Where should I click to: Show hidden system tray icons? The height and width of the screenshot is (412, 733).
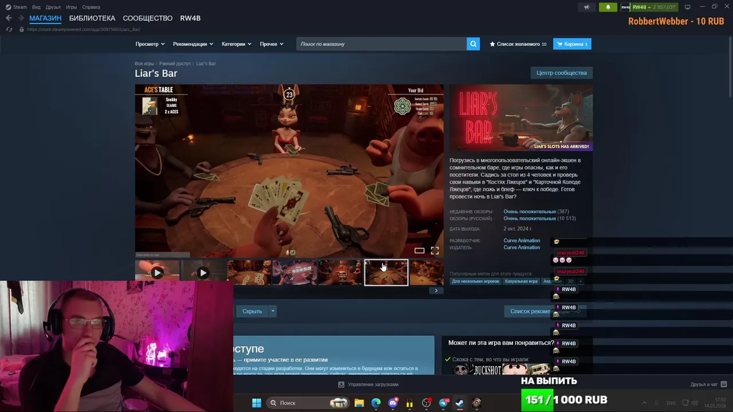(644, 403)
